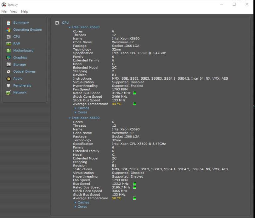Image resolution: width=255 pixels, height=218 pixels.
Task: Click the Peripherals mouse icon
Action: tap(8, 86)
